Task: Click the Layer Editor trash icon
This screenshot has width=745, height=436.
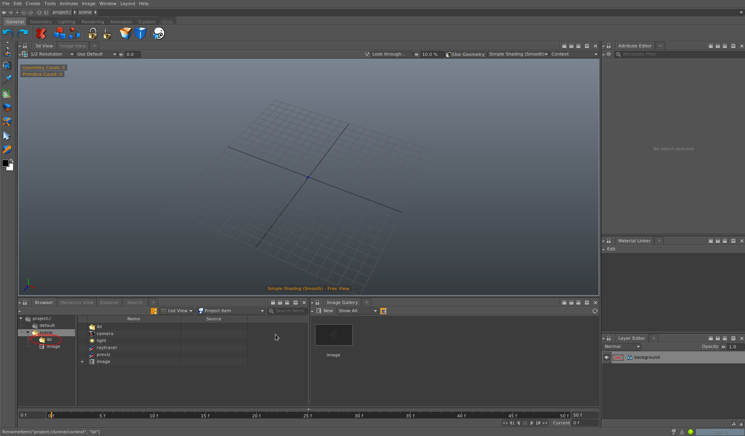Action: point(741,424)
